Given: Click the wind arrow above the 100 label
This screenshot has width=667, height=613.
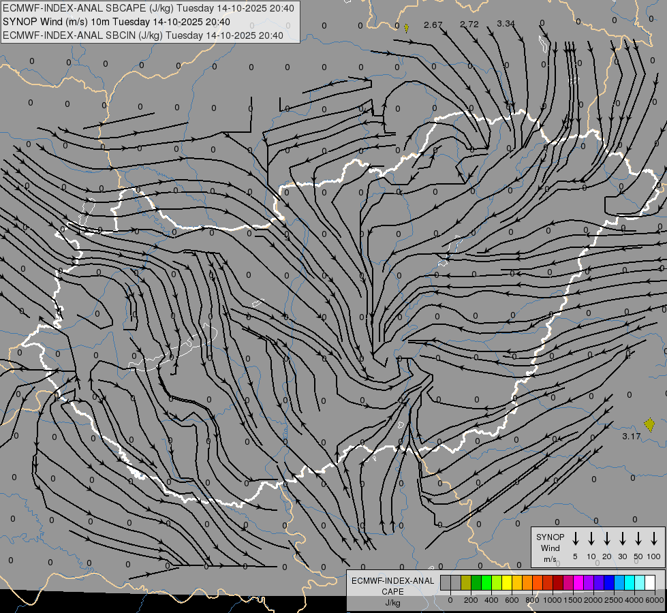Looking at the screenshot, I should pos(654,539).
